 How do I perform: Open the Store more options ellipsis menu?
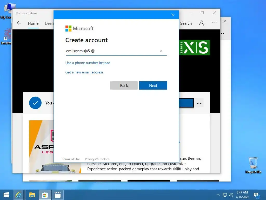tap(214, 22)
